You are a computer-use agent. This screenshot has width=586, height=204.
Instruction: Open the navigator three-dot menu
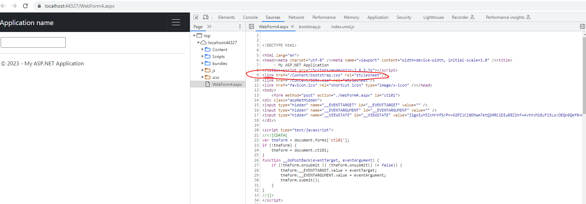click(240, 26)
